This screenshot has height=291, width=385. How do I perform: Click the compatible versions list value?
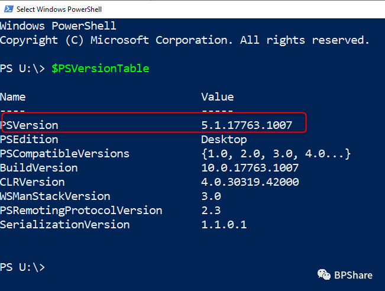276,154
